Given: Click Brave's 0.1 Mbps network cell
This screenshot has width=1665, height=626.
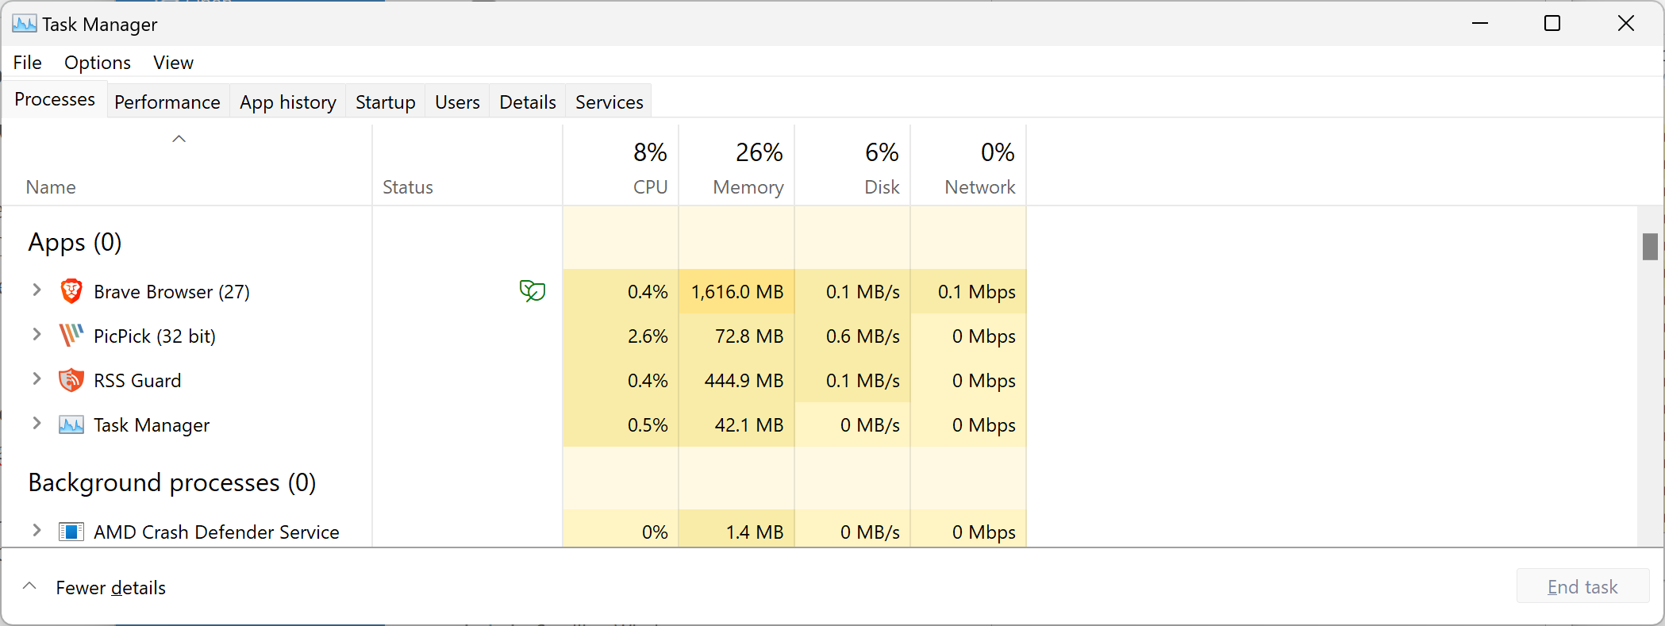Looking at the screenshot, I should tap(968, 292).
